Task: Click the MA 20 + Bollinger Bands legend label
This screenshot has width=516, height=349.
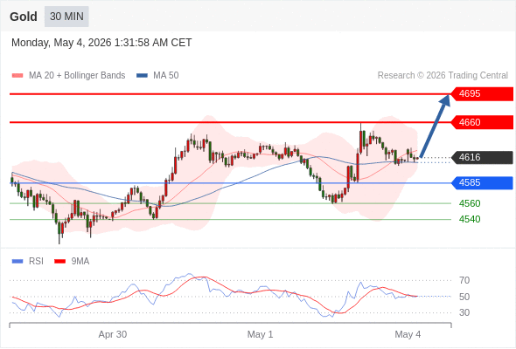Action: click(77, 76)
